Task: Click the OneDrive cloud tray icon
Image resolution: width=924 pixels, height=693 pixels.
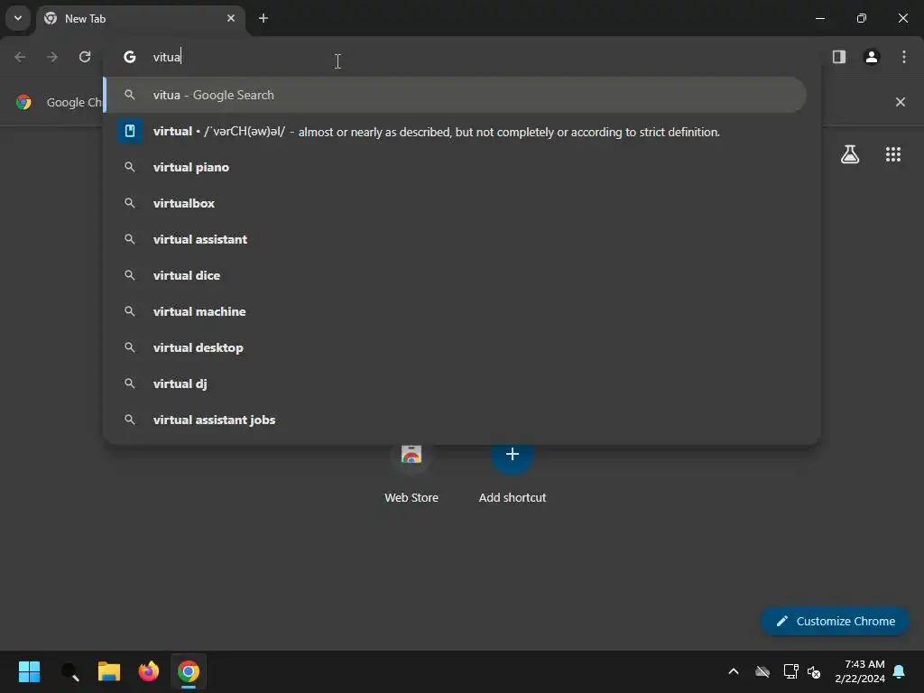Action: pyautogui.click(x=762, y=671)
